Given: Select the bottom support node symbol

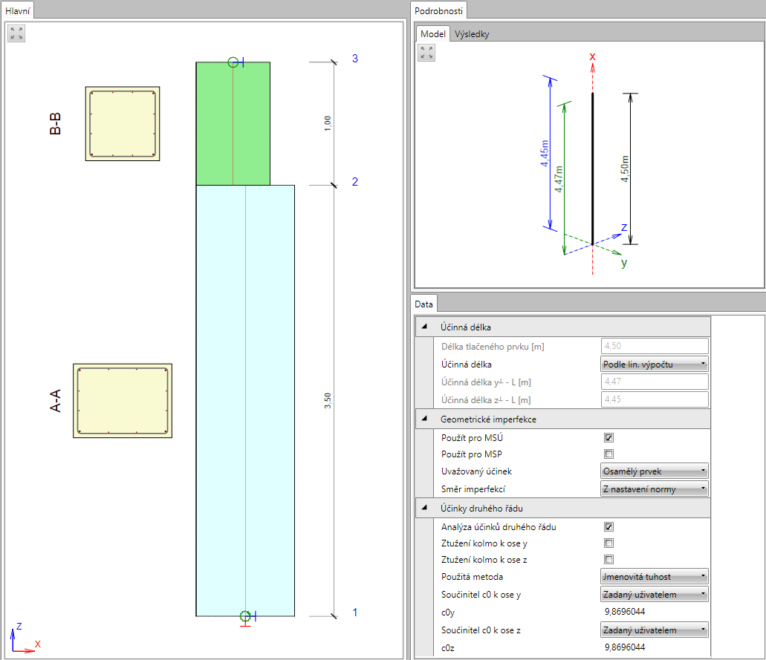Looking at the screenshot, I should pos(246,616).
